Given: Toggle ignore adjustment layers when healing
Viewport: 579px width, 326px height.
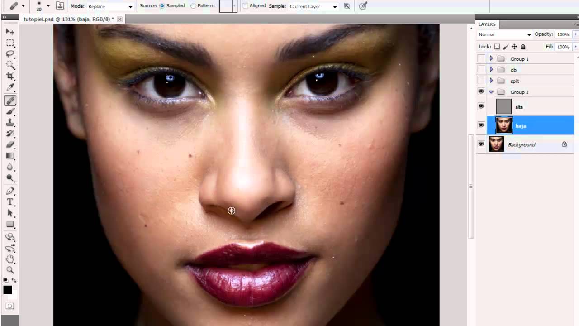Looking at the screenshot, I should click(346, 6).
